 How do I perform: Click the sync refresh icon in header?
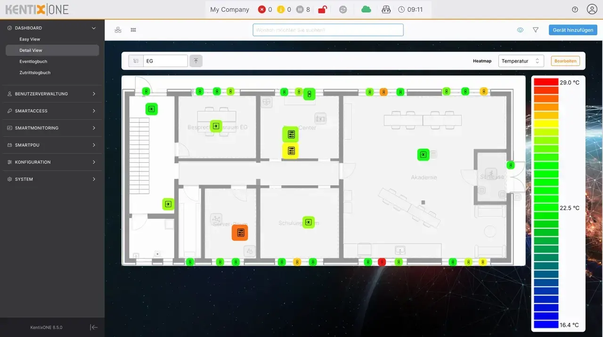tap(343, 9)
